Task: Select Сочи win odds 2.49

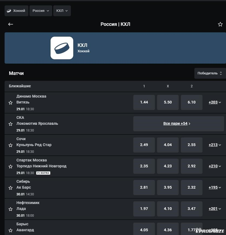Action: (144, 145)
